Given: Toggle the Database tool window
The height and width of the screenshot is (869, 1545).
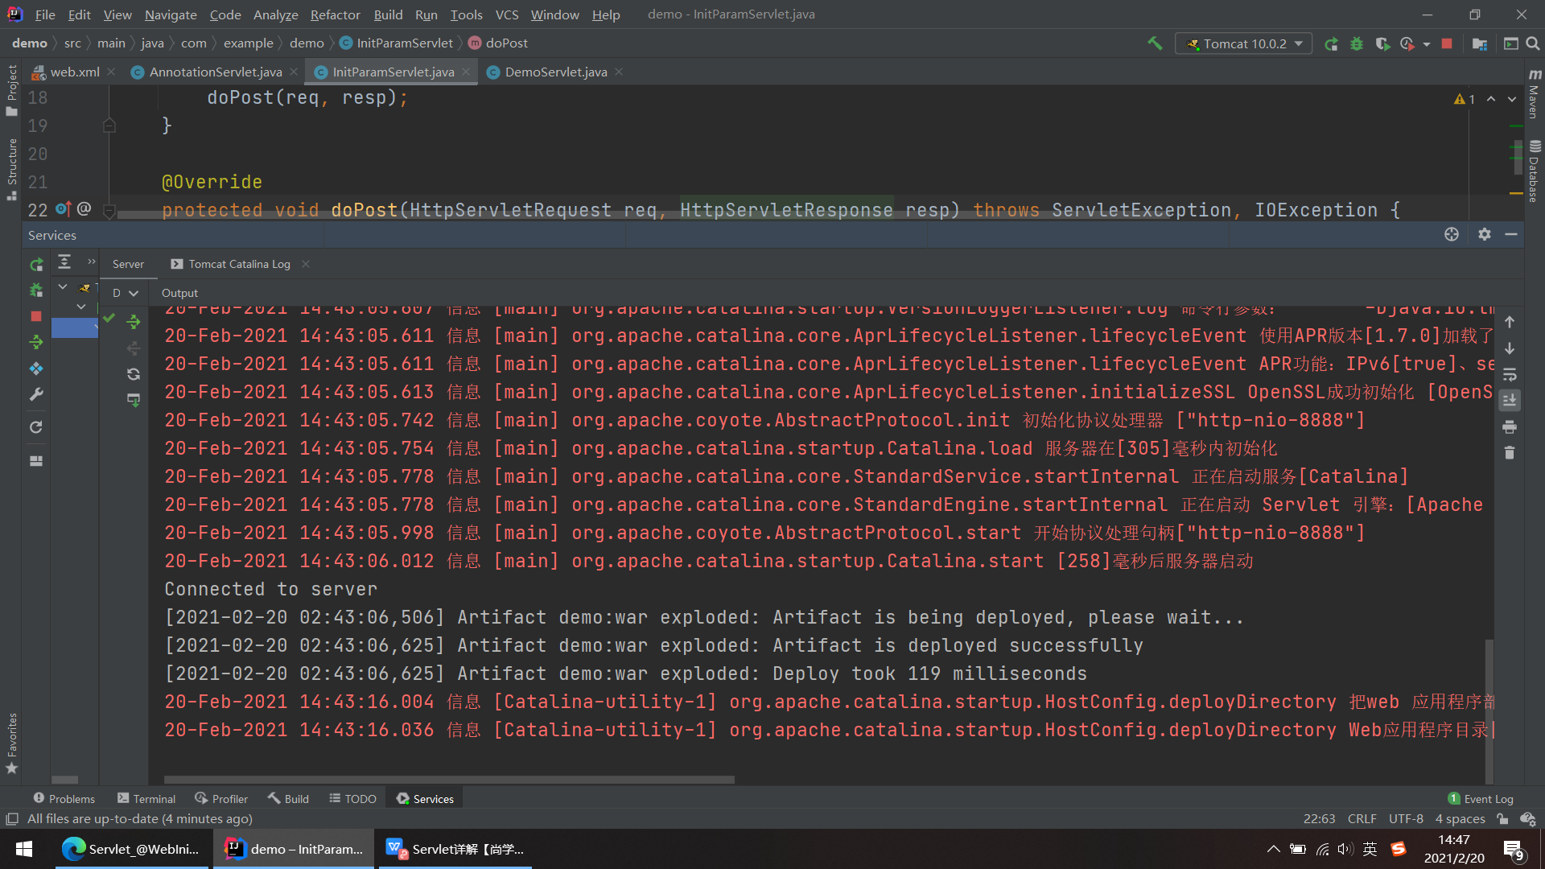Looking at the screenshot, I should [x=1535, y=171].
